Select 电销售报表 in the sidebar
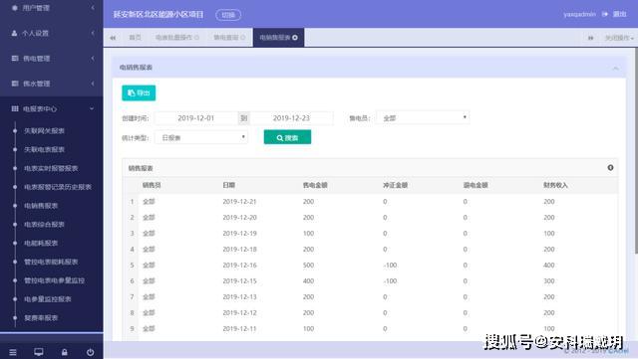Viewport: 638px width, 359px height. 41,206
